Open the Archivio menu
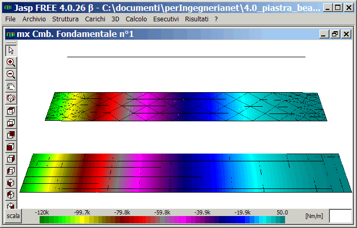This screenshot has width=357, height=228. [34, 19]
